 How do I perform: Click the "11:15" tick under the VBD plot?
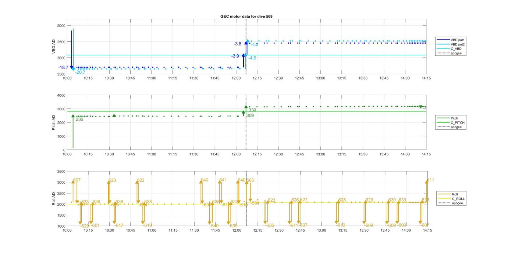173,78
